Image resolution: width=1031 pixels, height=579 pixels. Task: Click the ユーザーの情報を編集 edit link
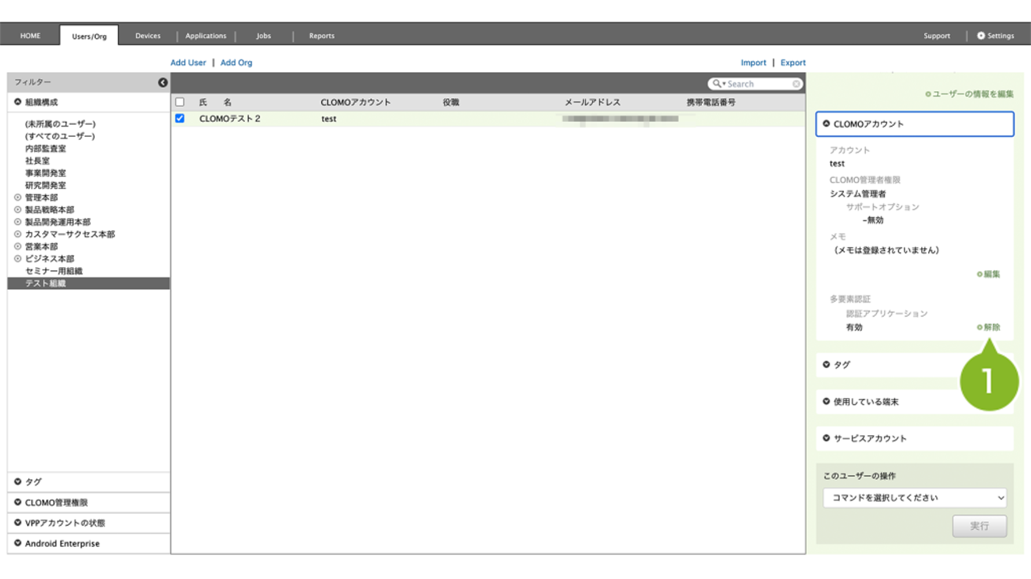969,94
